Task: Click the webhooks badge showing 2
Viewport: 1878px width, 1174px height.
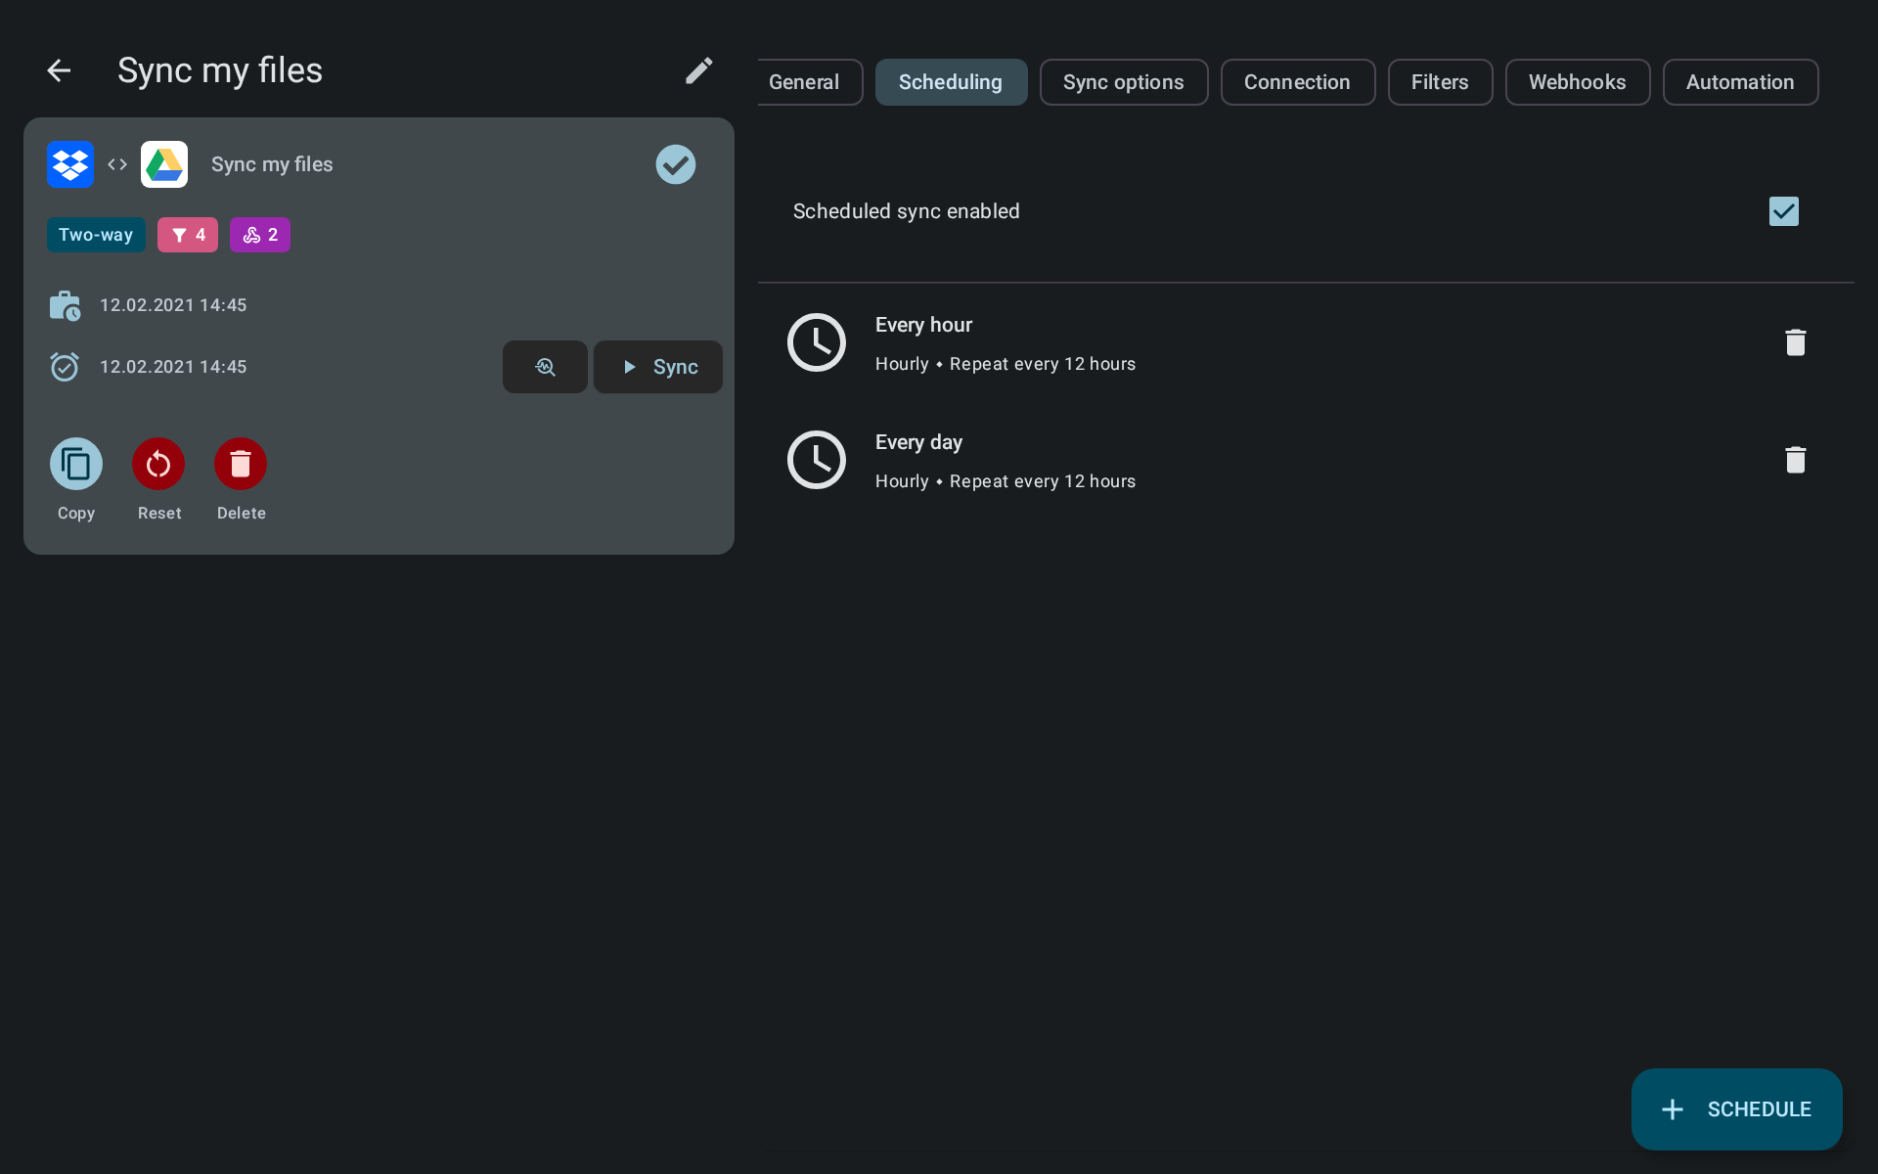Action: [x=260, y=235]
